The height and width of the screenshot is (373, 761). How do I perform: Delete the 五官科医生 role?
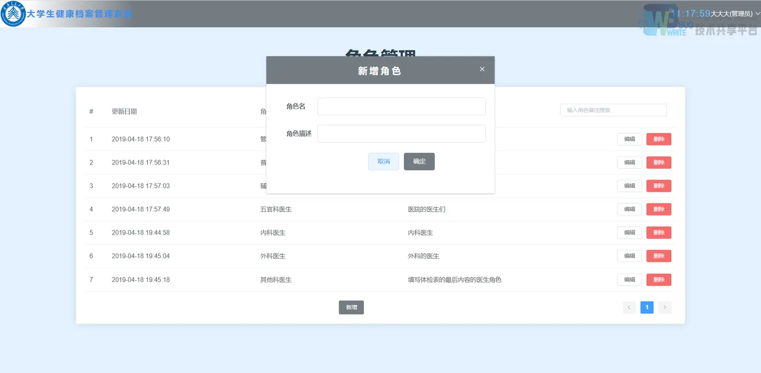(x=659, y=210)
